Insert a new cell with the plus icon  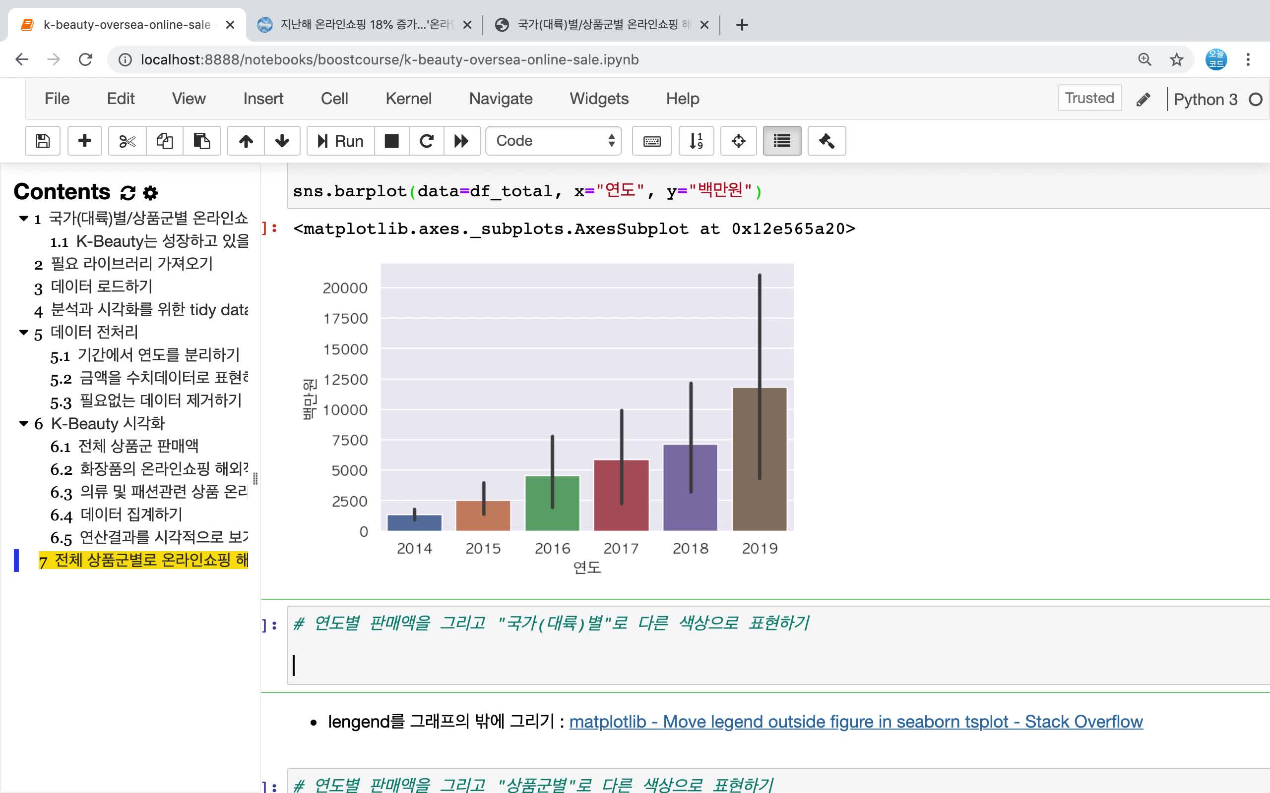tap(84, 141)
